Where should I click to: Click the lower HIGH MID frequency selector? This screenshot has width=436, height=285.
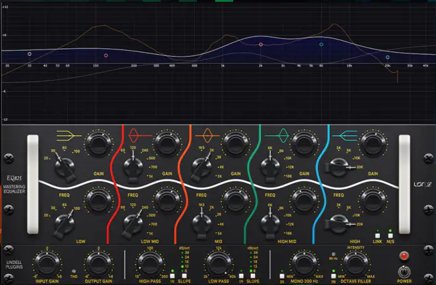270,224
